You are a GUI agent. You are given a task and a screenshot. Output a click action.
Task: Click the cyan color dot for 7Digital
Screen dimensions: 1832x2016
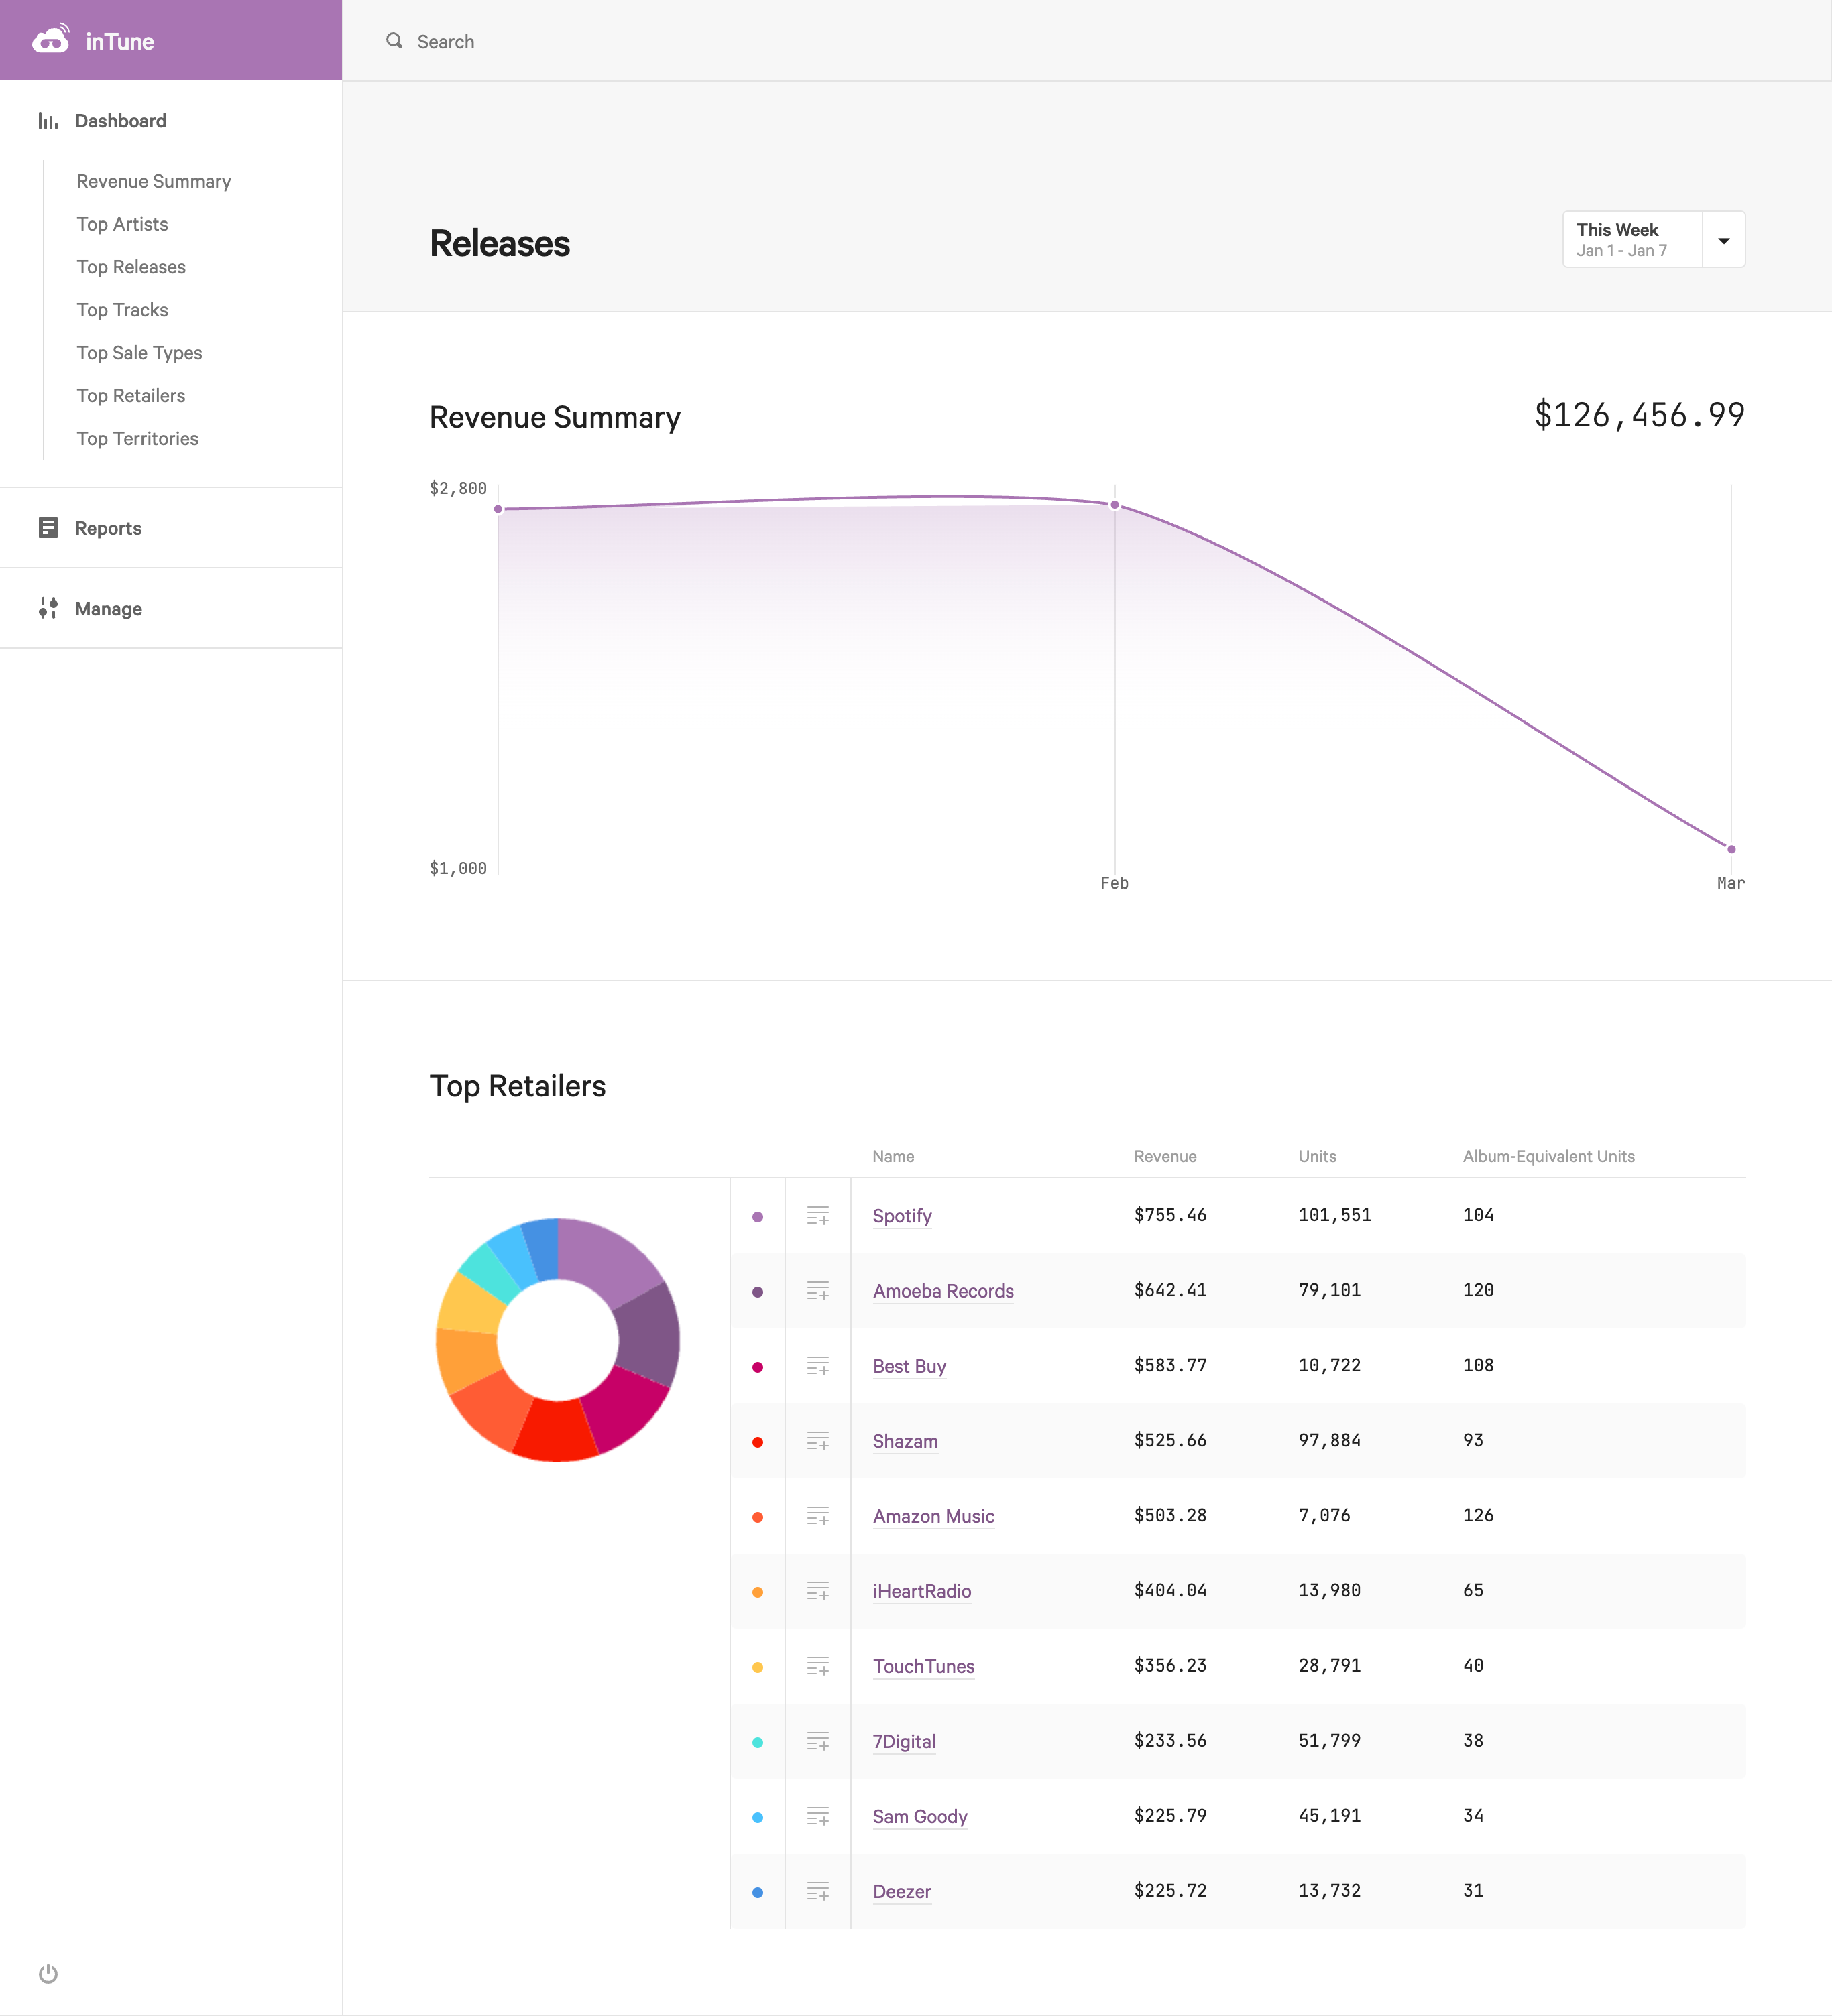coord(758,1742)
